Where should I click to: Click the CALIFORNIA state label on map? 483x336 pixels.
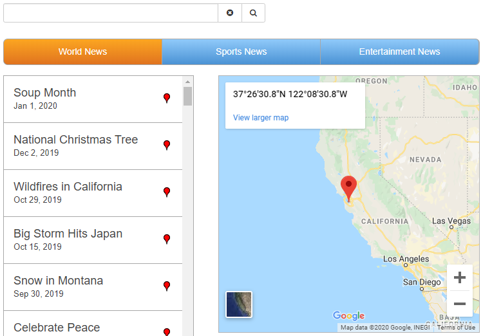[384, 221]
